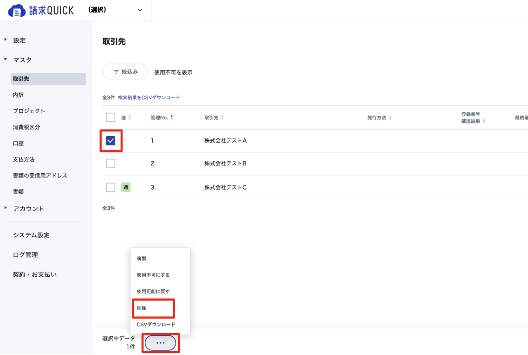Go to システム設定

31,235
